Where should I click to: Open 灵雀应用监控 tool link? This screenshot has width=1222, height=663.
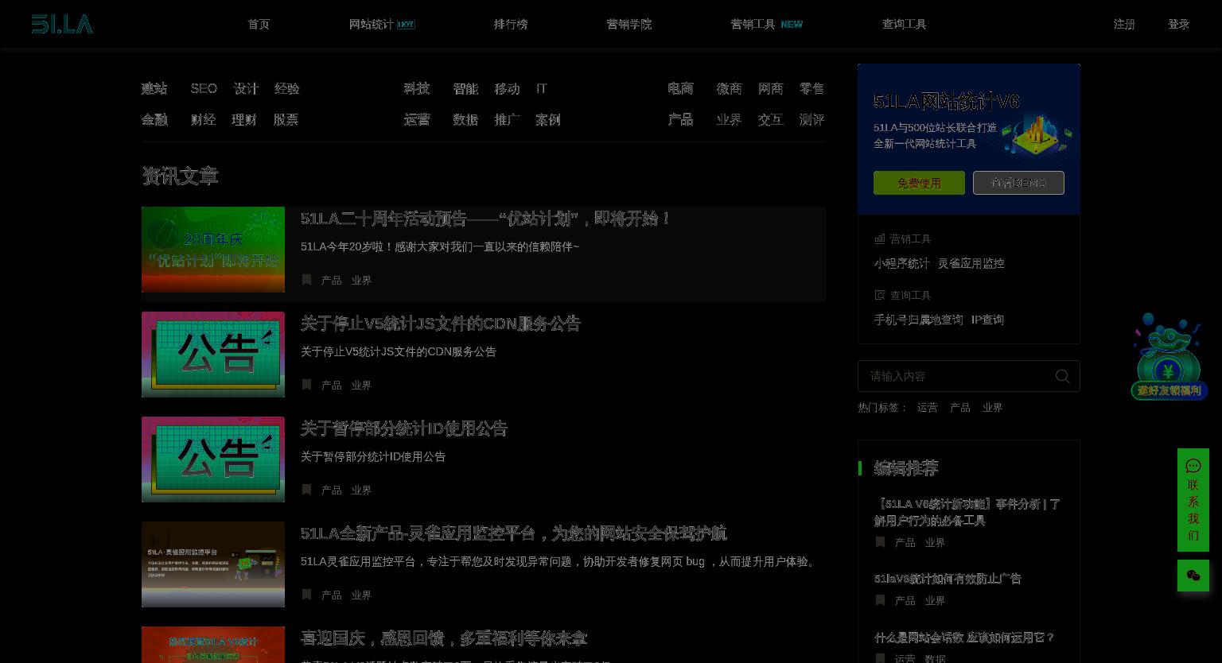tap(971, 263)
